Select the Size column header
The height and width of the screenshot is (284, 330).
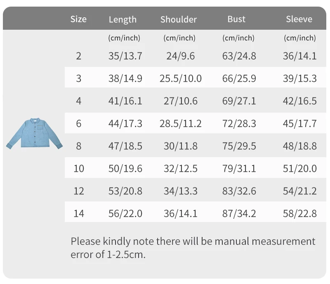tap(78, 19)
